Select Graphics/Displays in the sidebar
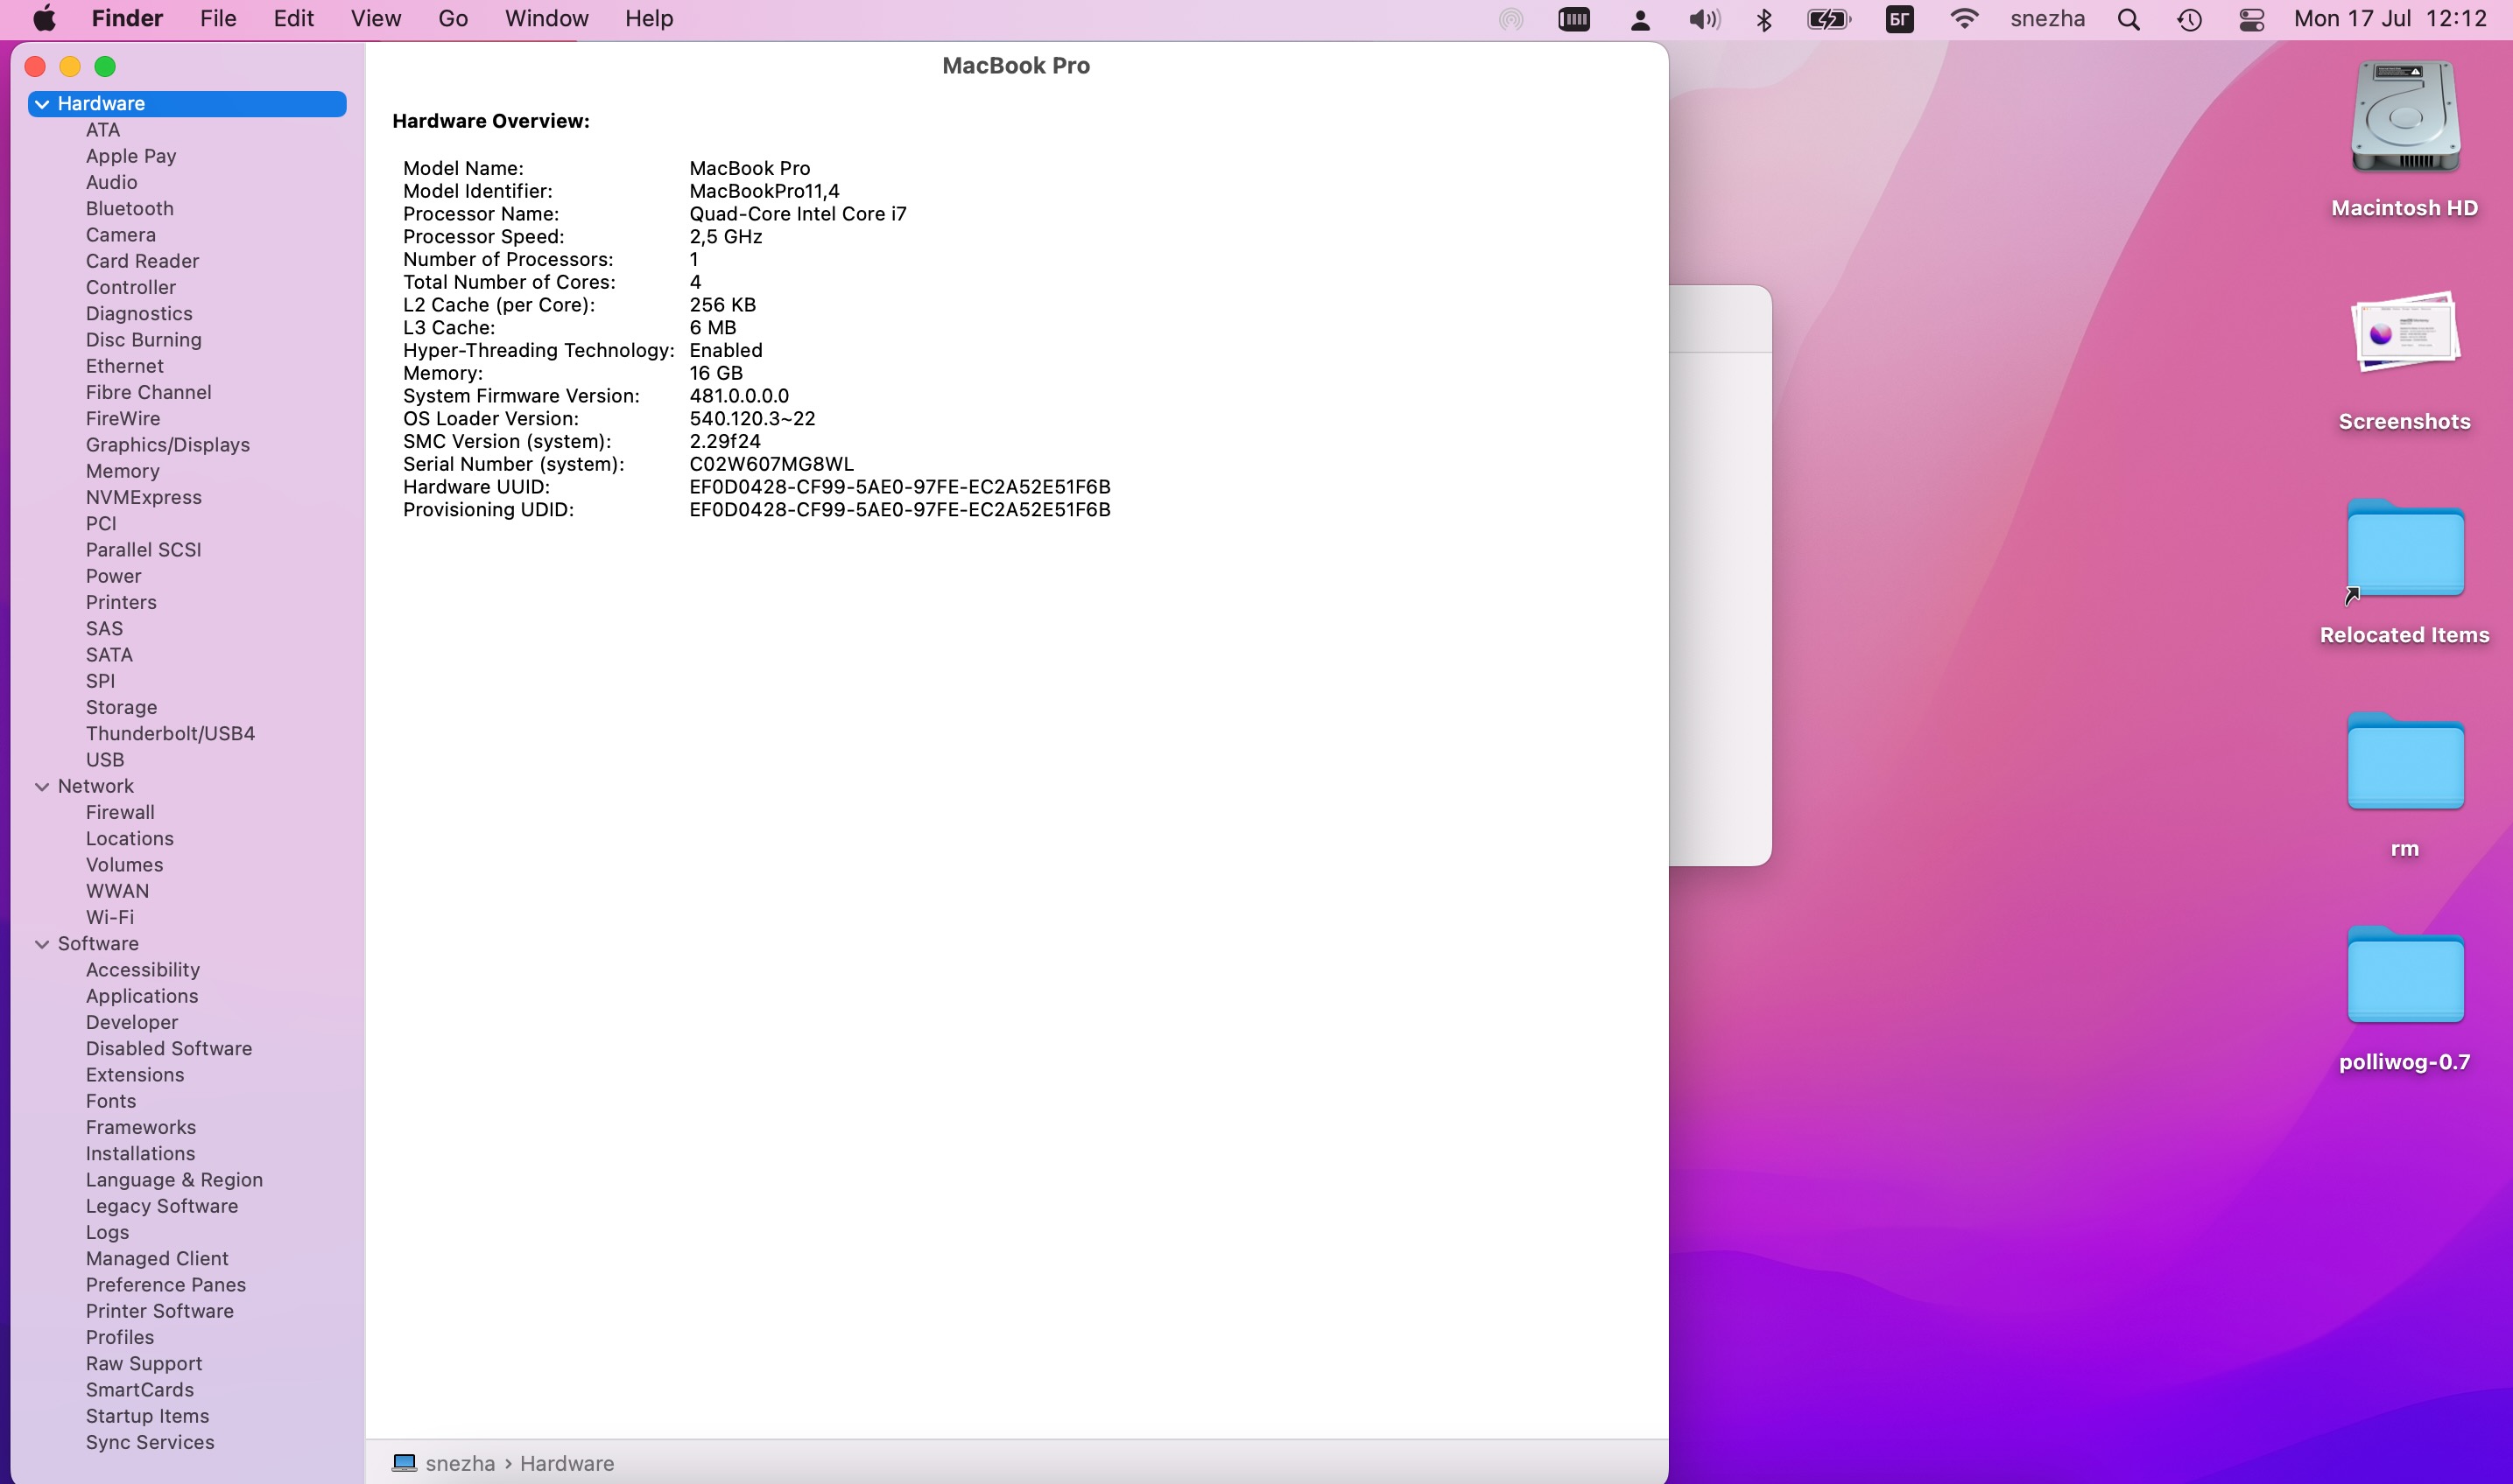 pyautogui.click(x=167, y=445)
